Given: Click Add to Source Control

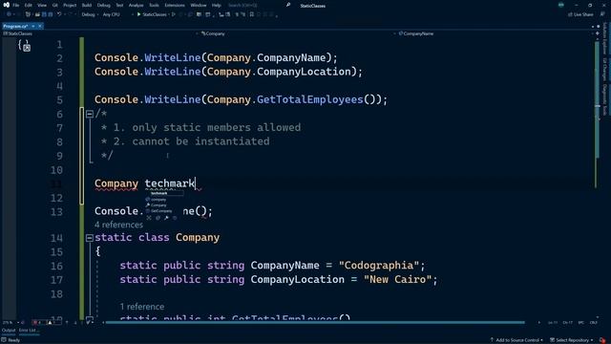Looking at the screenshot, I should point(516,340).
